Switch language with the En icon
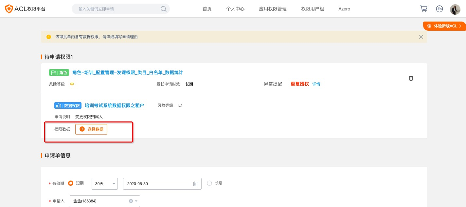Image resolution: width=466 pixels, height=207 pixels. (439, 9)
